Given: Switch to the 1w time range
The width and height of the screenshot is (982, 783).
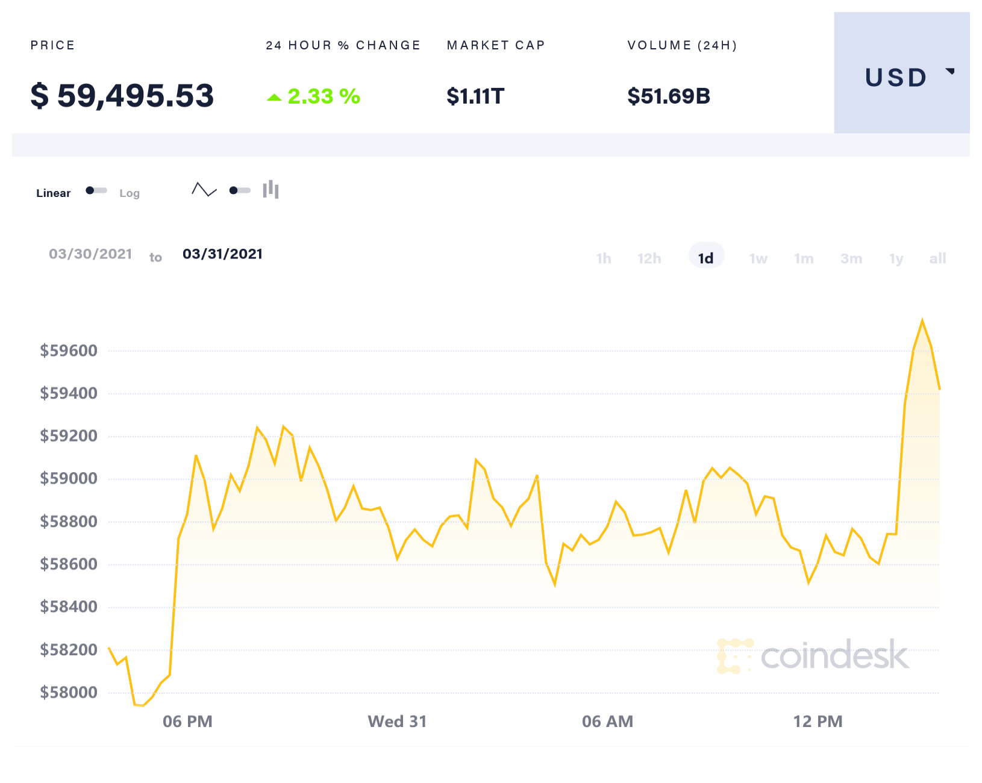Looking at the screenshot, I should 758,259.
